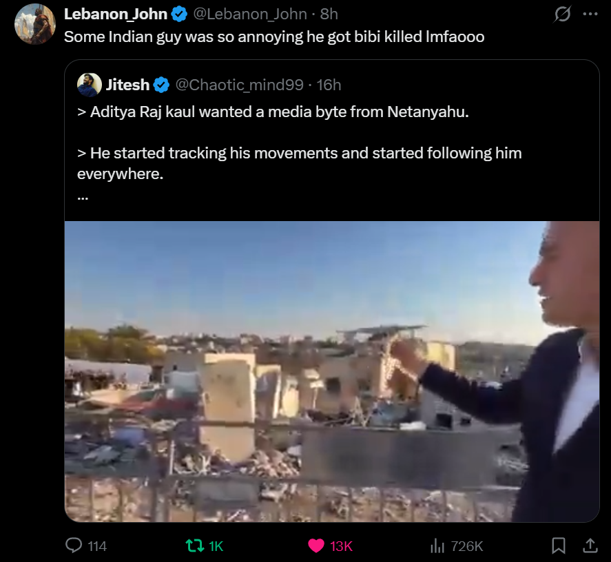Open the views analytics bar icon
Screen dimensions: 611x562
point(437,546)
